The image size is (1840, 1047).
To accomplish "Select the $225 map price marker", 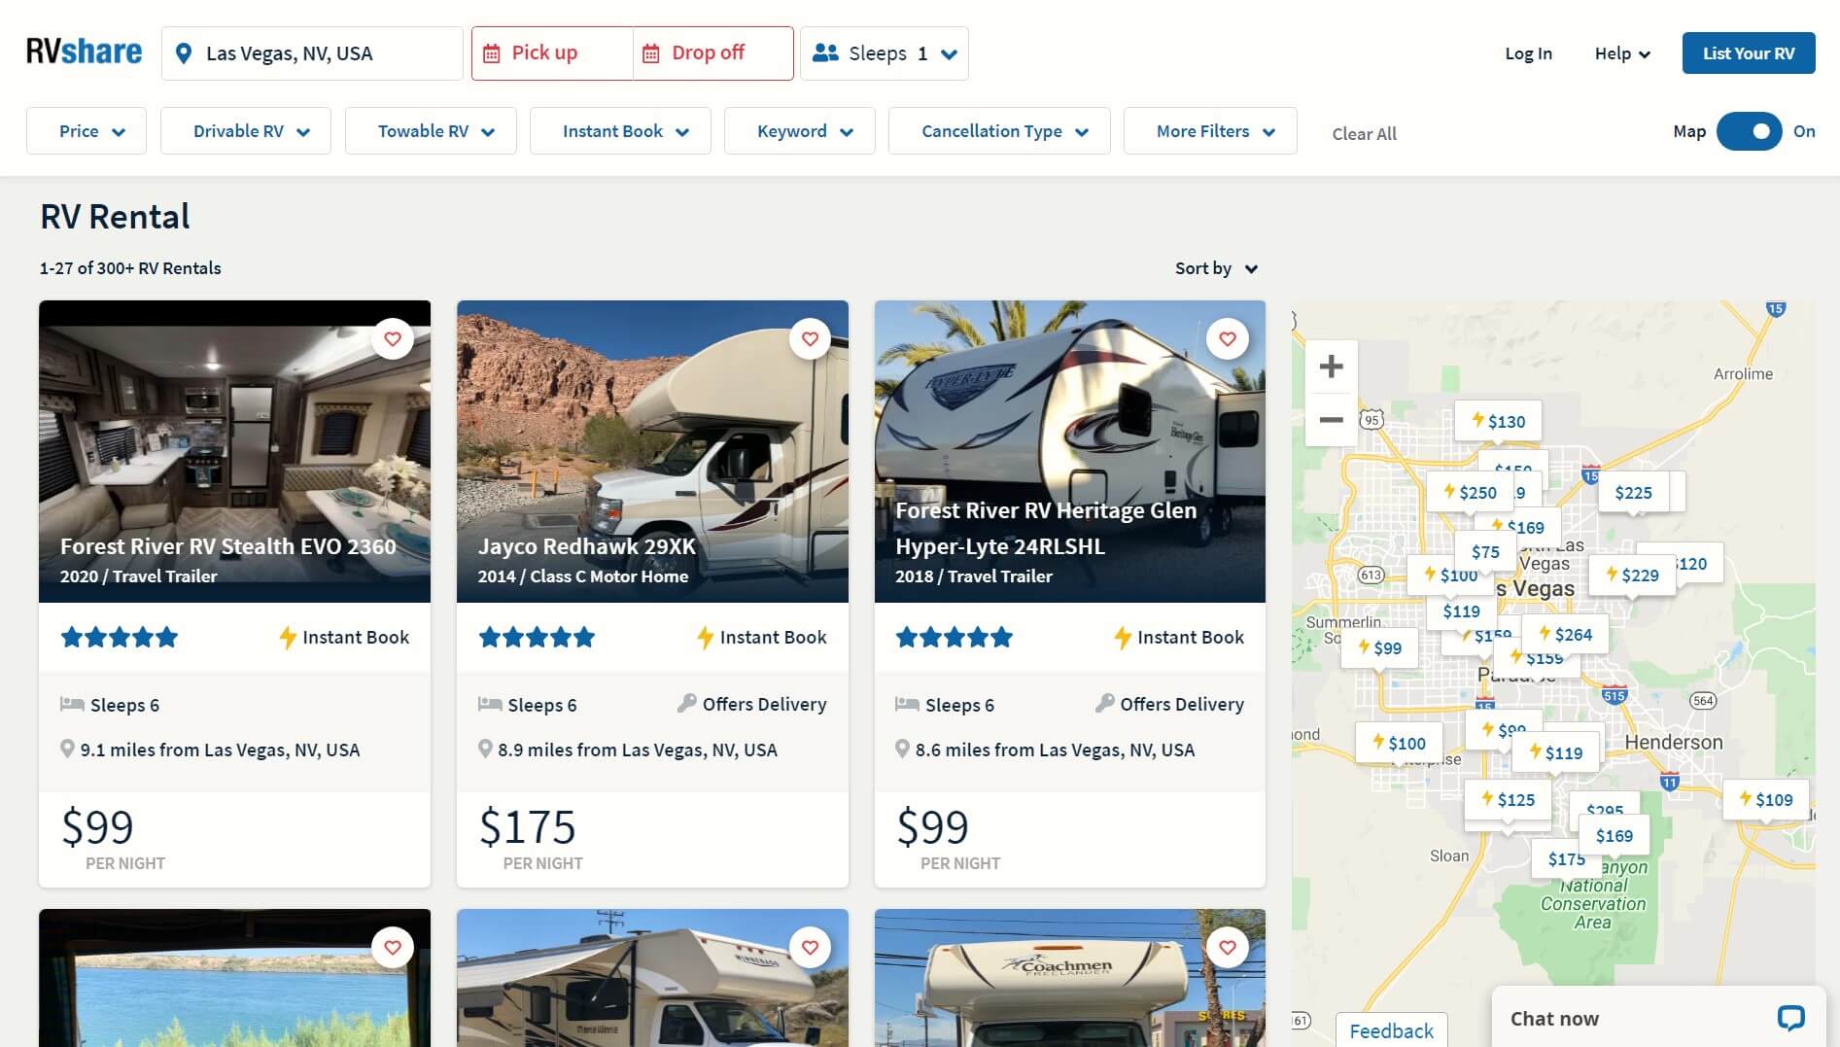I will (1633, 492).
